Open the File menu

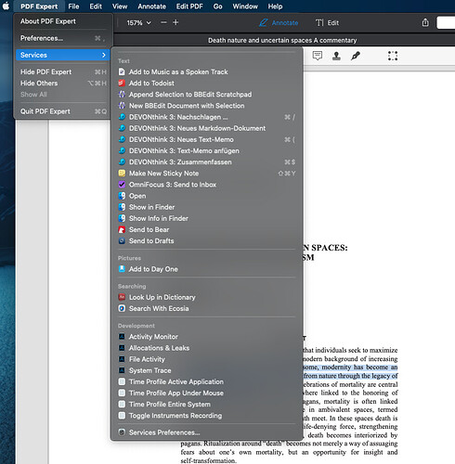[x=73, y=6]
